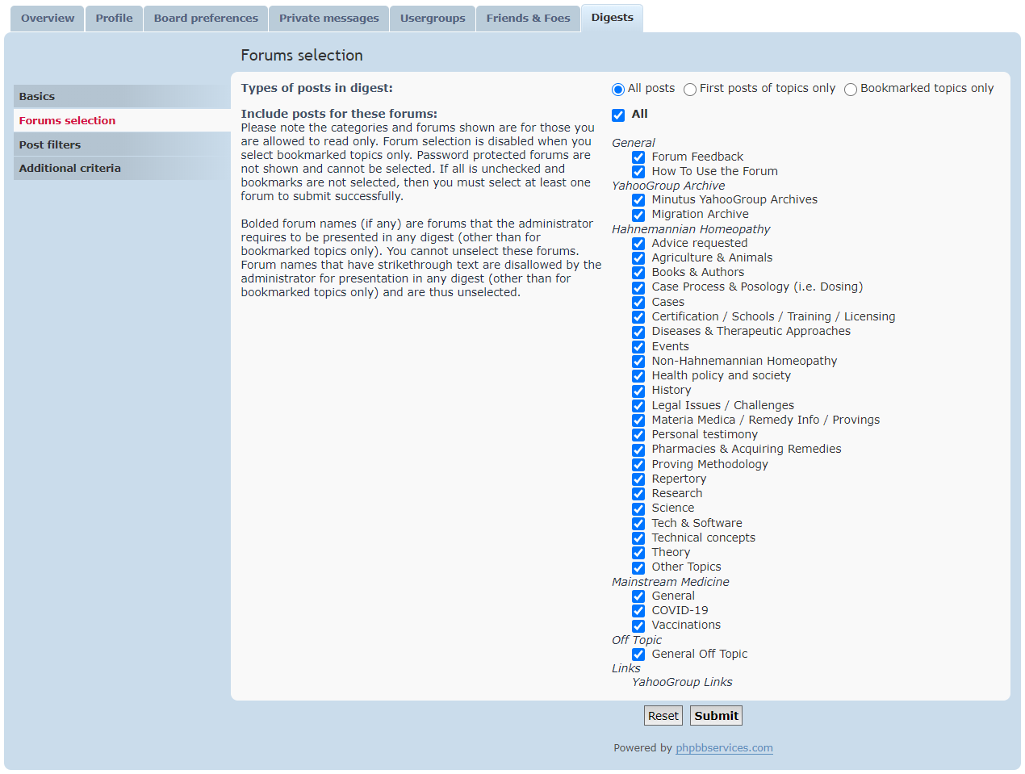Screen dimensions: 1025x774
Task: Toggle Agriculture & Animals checkbox
Action: [x=638, y=258]
